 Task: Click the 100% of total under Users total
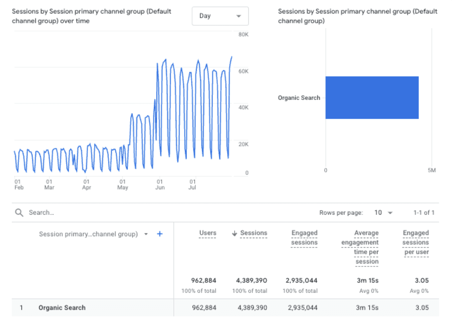(x=199, y=291)
